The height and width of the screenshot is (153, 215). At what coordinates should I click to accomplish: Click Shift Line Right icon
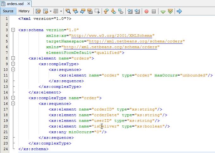[x=137, y=11]
